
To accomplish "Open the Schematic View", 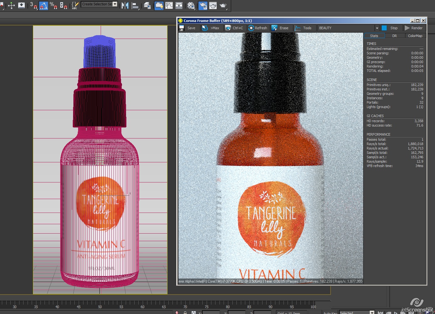I will 179,5.
